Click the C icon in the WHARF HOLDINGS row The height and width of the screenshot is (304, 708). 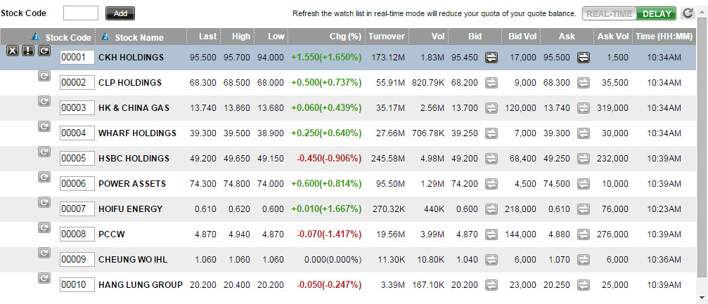(x=44, y=127)
